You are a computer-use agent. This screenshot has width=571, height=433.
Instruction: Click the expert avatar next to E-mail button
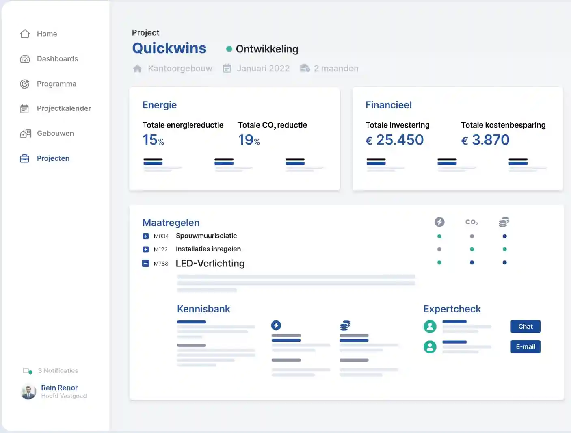[430, 347]
